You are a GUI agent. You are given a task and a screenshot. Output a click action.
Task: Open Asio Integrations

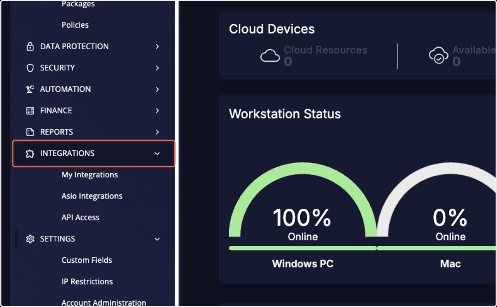coord(92,196)
